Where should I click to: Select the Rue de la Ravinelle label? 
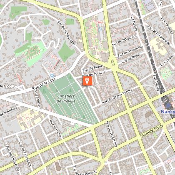(x=159, y=35)
